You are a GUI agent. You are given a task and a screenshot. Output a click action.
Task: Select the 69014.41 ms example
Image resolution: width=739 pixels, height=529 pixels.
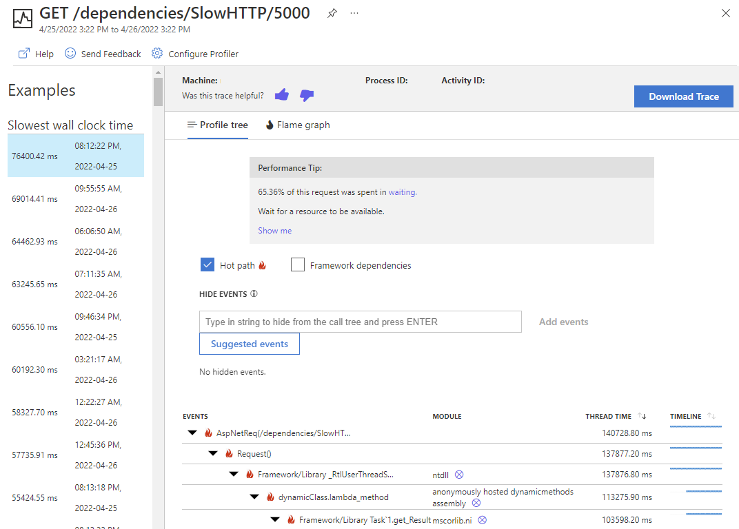pyautogui.click(x=75, y=199)
